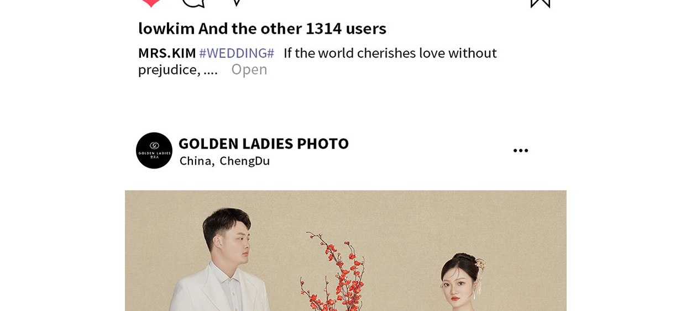Open Golden Ladies round profile avatar

(x=154, y=150)
